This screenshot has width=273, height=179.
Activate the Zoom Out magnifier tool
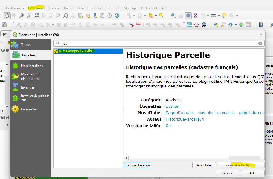pos(29,16)
